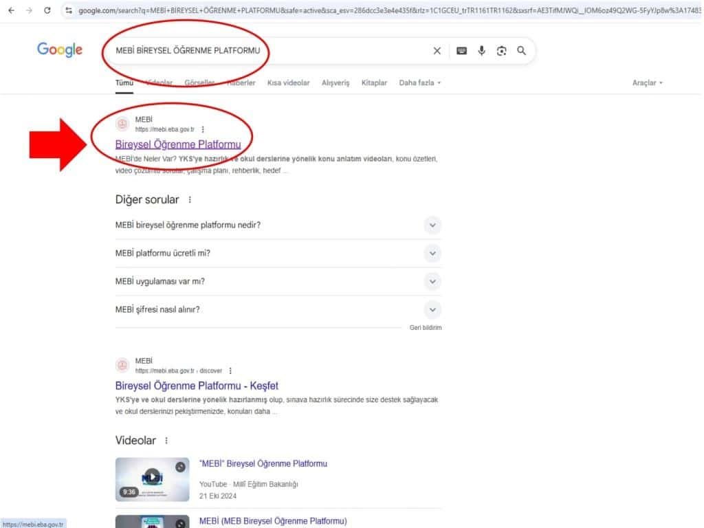The width and height of the screenshot is (704, 528).
Task: Open three-dot menu beside Videolar heading
Action: (166, 441)
